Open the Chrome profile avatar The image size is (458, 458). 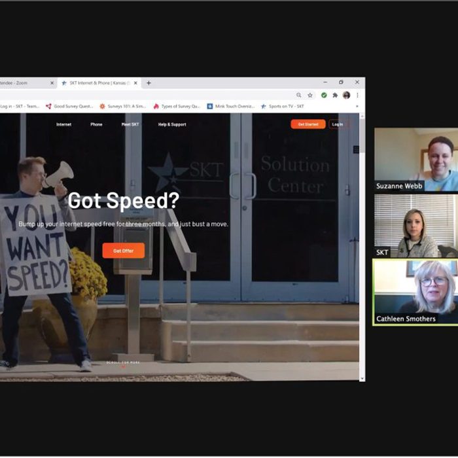point(346,95)
